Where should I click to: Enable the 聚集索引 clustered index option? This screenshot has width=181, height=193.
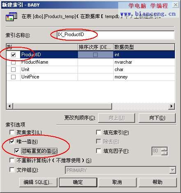[12, 132]
